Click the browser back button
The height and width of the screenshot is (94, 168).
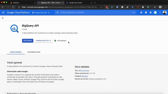3,7
